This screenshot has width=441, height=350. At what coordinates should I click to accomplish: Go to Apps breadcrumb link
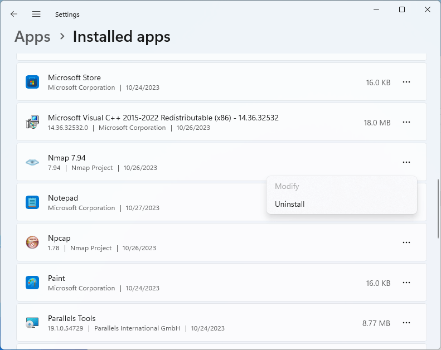click(32, 37)
